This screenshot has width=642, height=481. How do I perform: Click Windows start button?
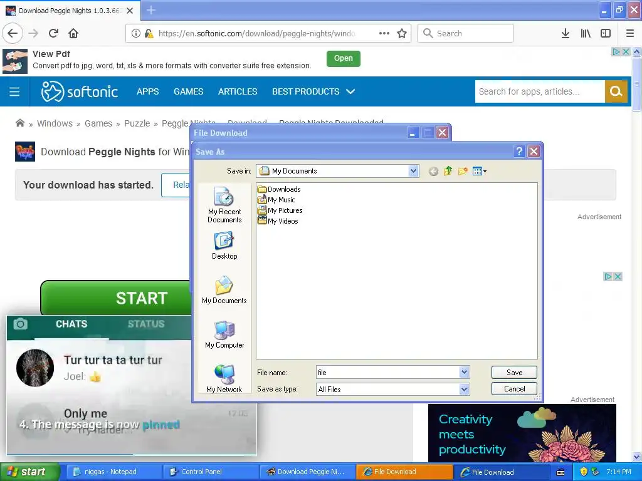29,472
